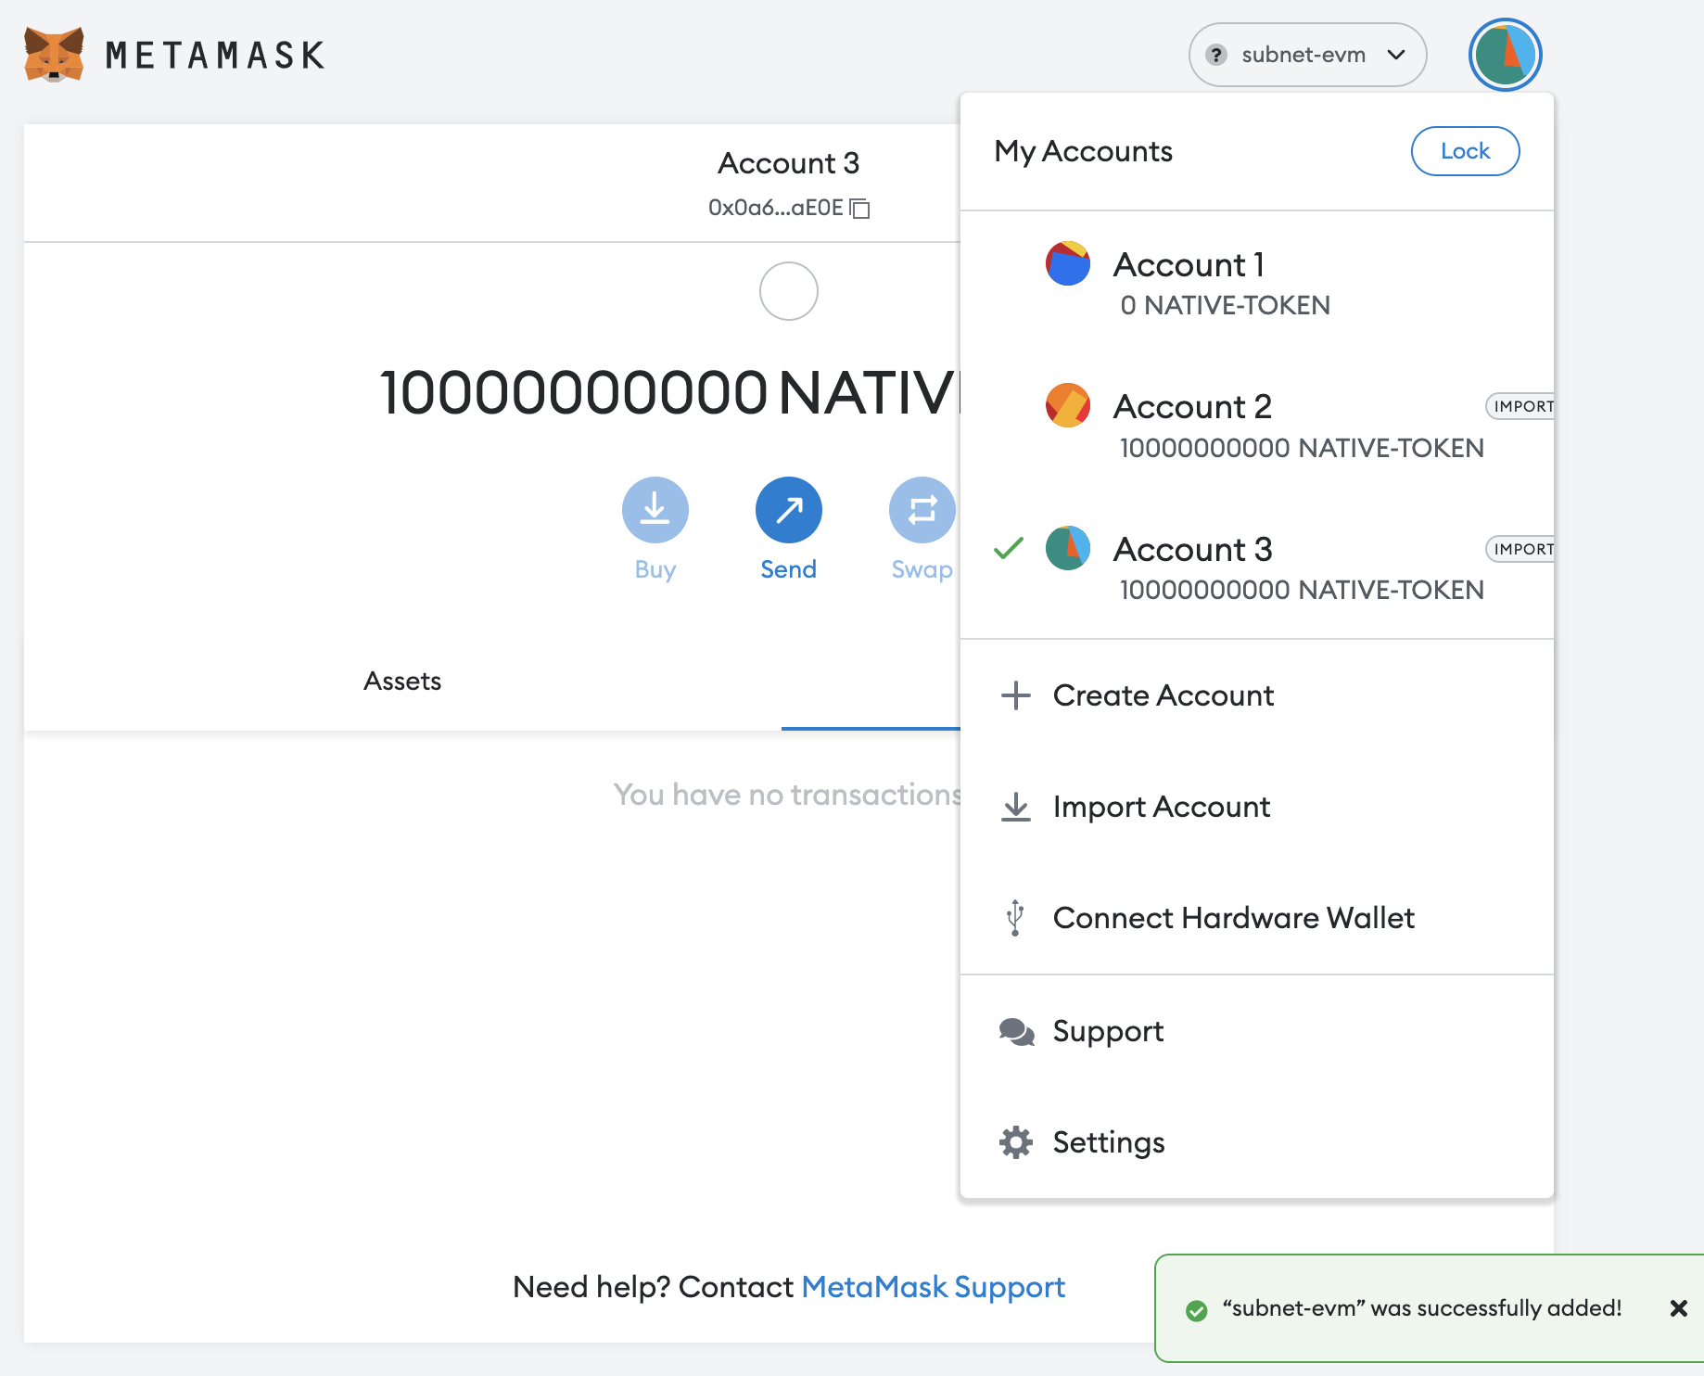The height and width of the screenshot is (1376, 1704).
Task: Click the Swap arrows icon button
Action: (922, 510)
